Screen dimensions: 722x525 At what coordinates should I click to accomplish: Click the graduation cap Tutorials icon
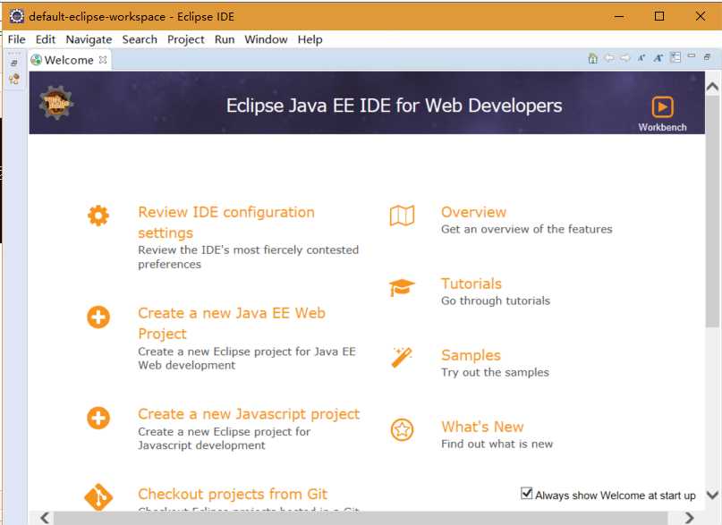pos(402,288)
